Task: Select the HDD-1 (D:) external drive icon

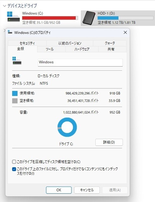Action: (89, 18)
